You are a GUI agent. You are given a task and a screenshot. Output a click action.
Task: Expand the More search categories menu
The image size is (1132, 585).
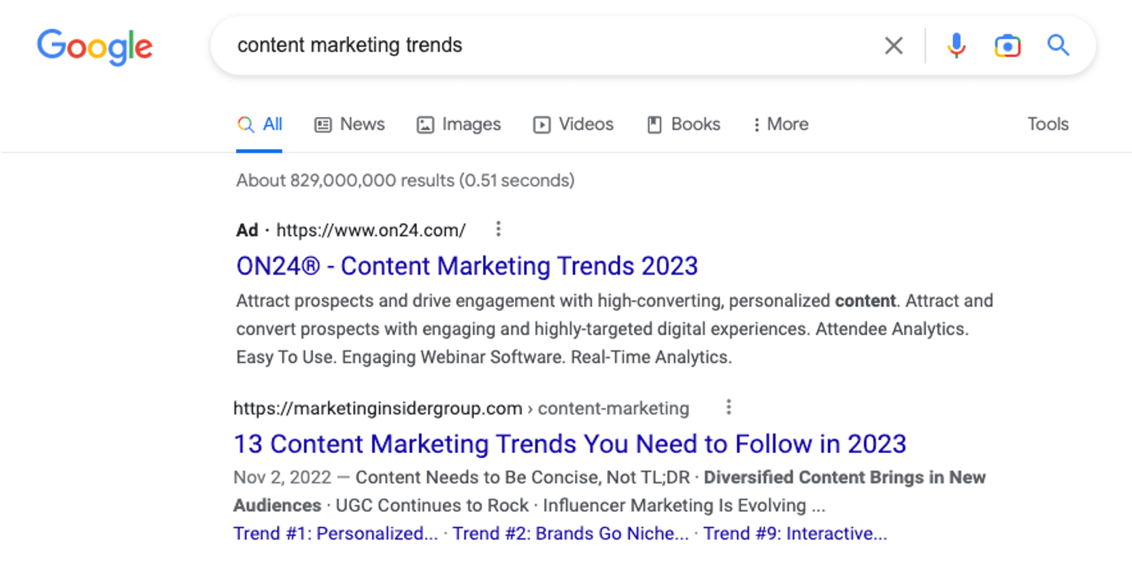point(781,124)
